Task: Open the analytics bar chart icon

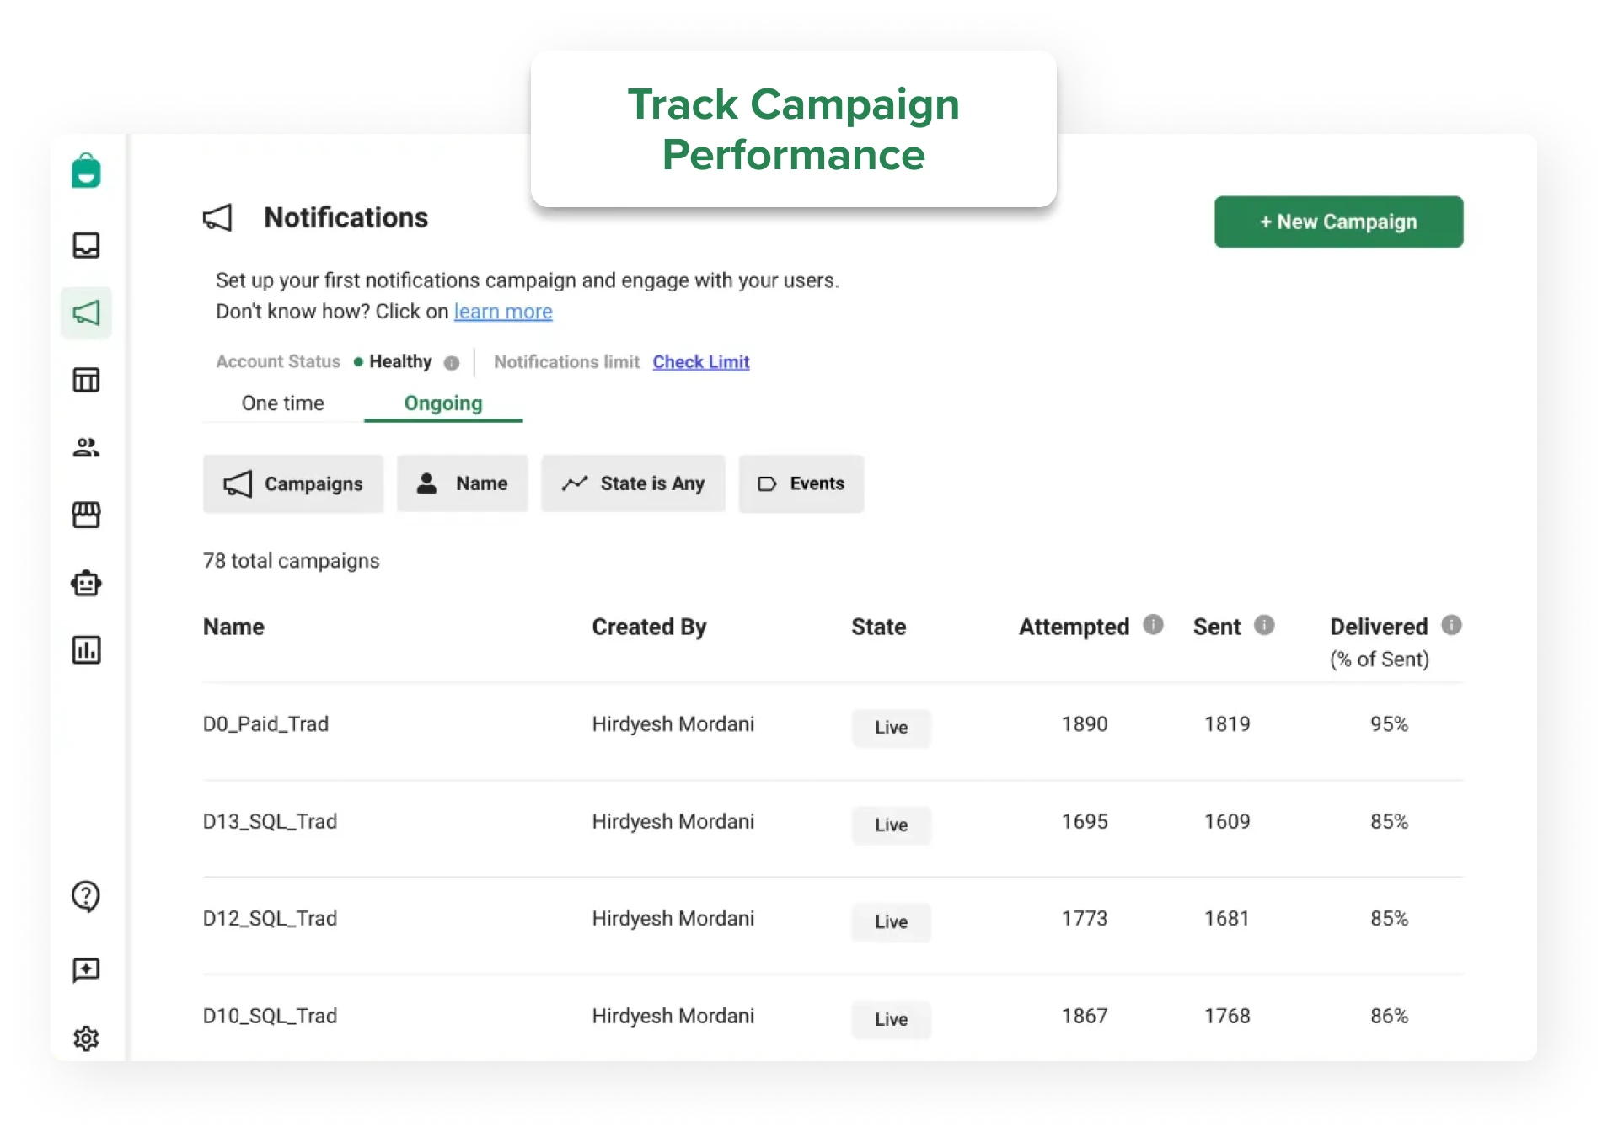Action: point(86,650)
